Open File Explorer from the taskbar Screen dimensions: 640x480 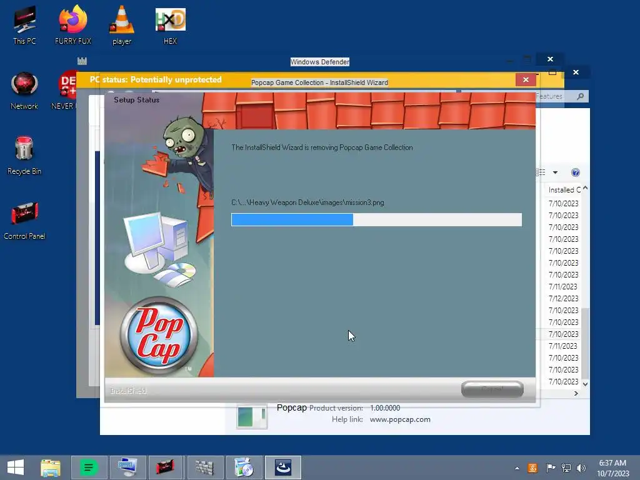coord(51,467)
